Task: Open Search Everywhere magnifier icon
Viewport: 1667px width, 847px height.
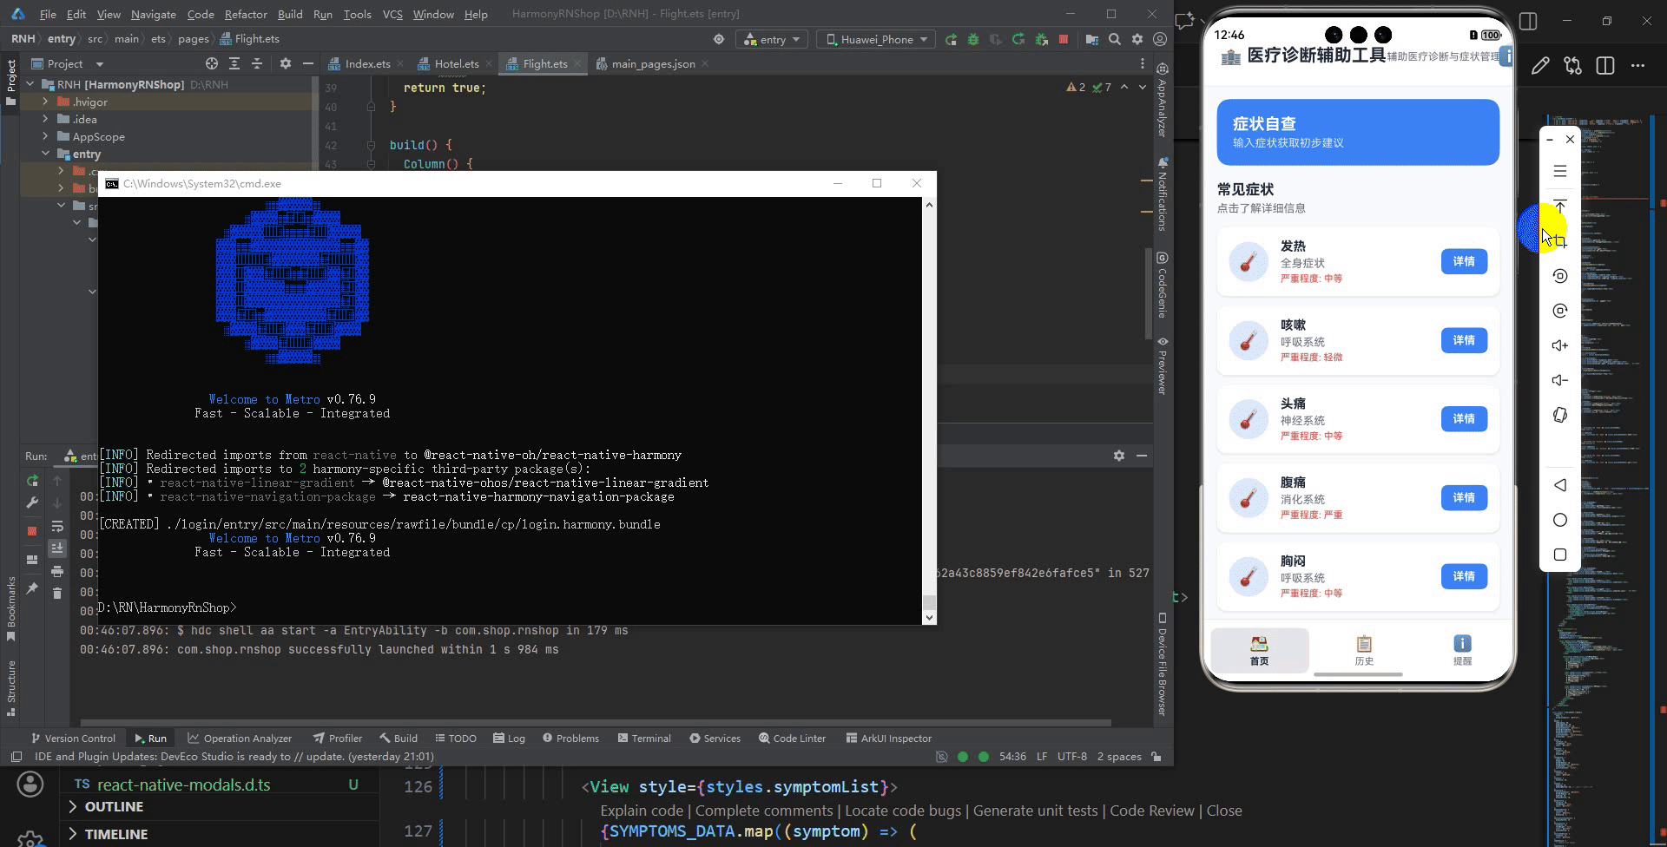Action: pyautogui.click(x=1115, y=40)
